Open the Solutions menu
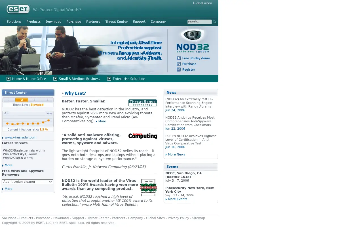The width and height of the screenshot is (363, 227). [x=14, y=22]
